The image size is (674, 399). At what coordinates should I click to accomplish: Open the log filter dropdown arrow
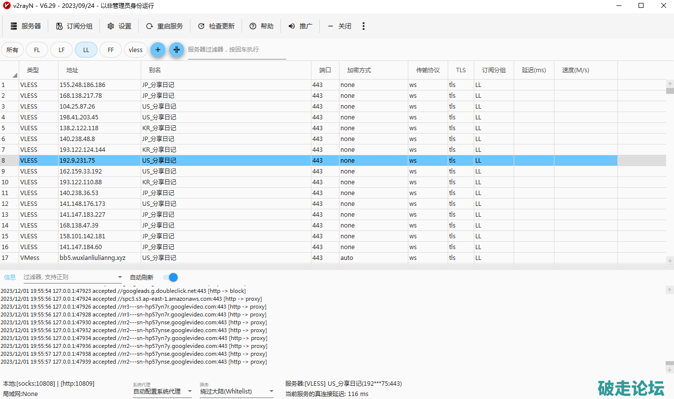click(x=120, y=278)
